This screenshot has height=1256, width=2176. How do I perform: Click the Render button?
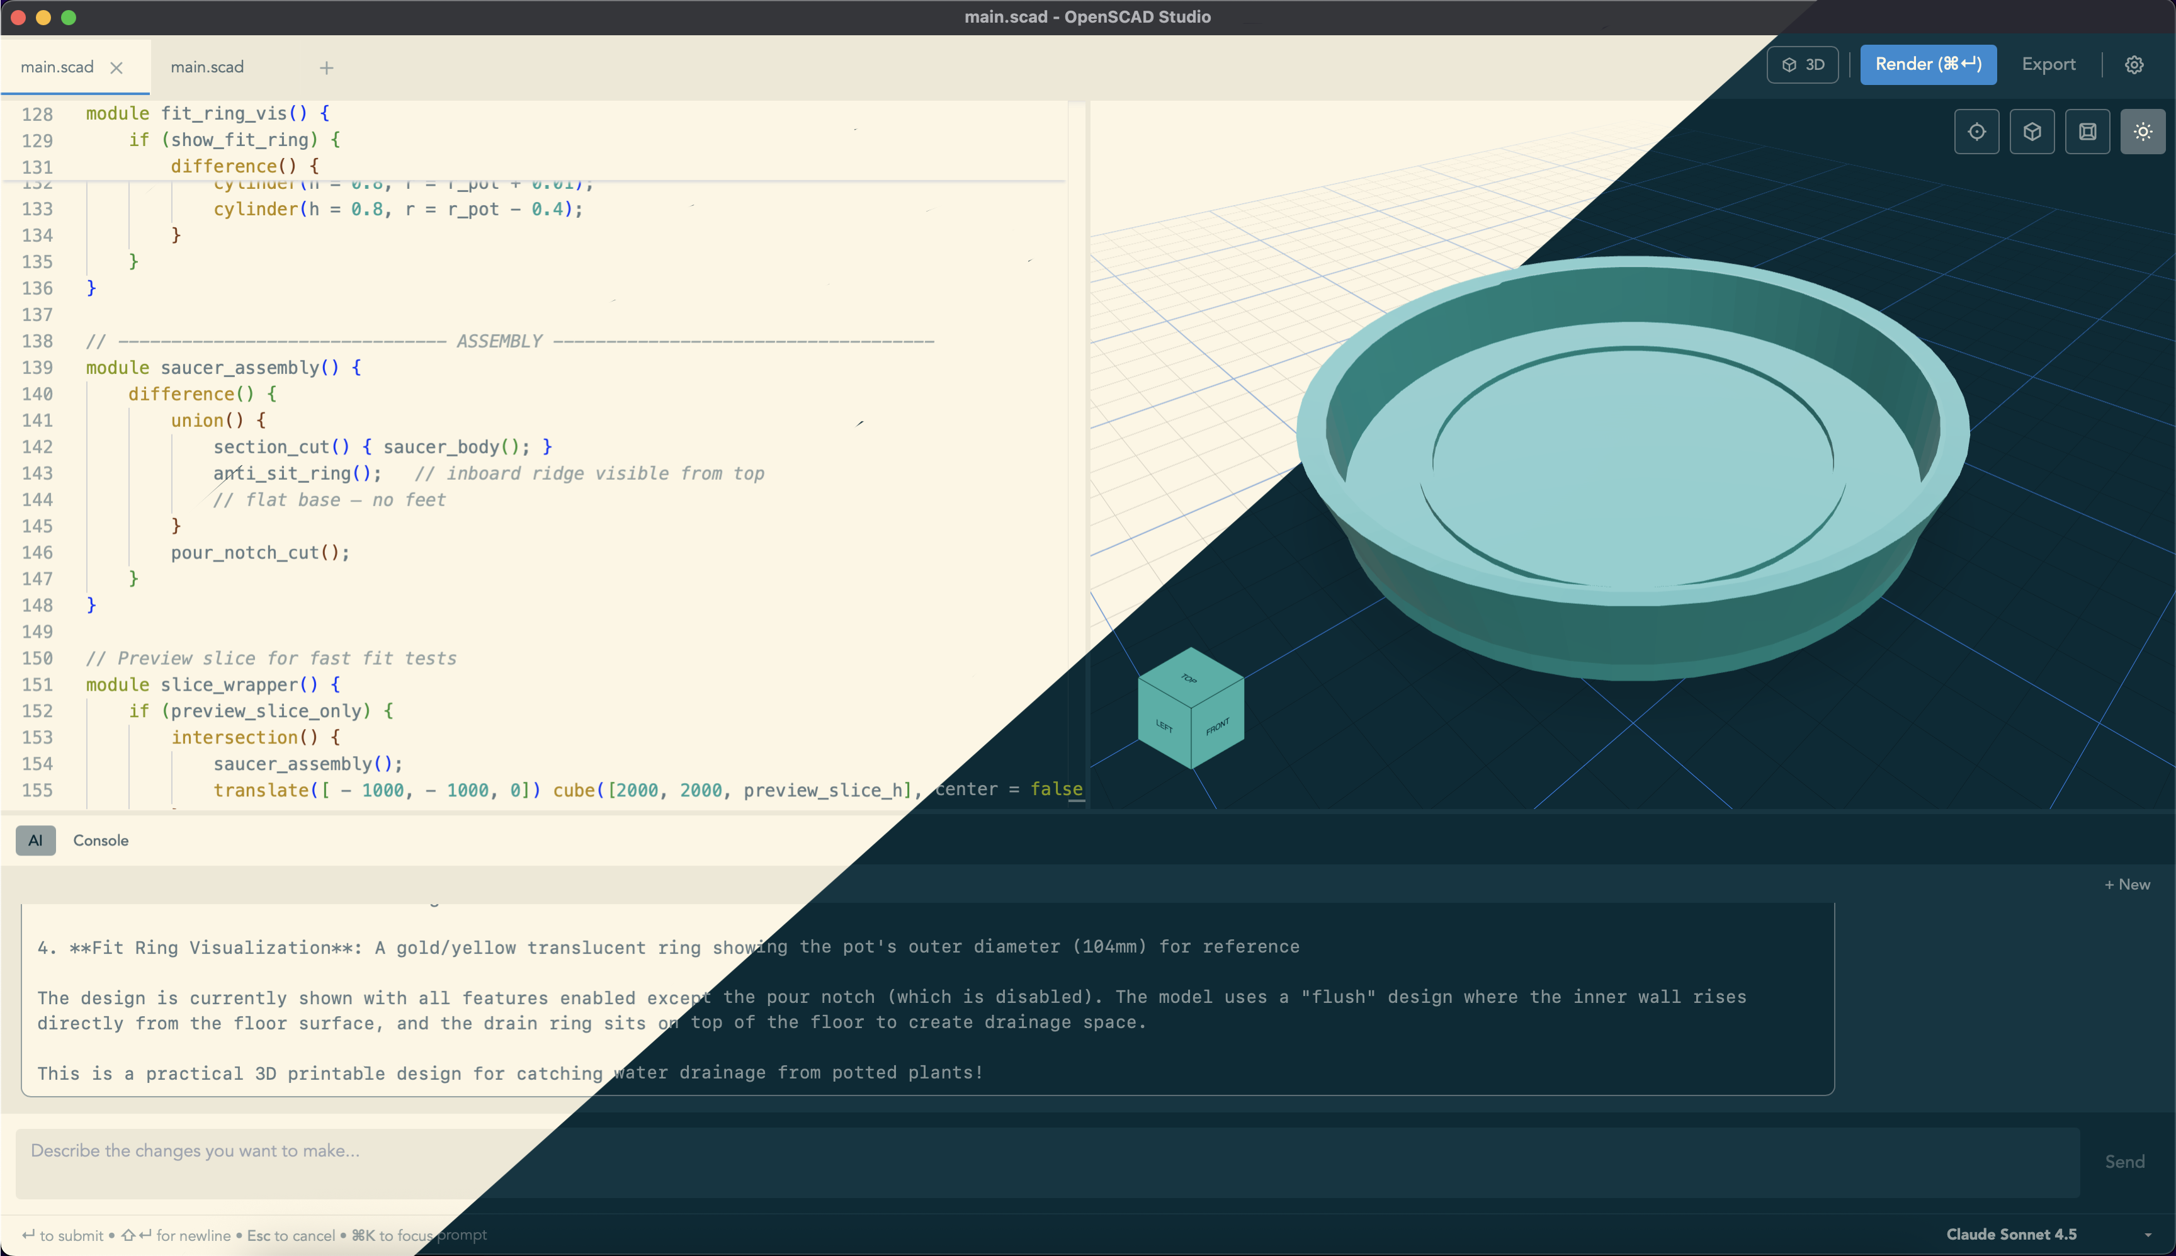coord(1929,64)
